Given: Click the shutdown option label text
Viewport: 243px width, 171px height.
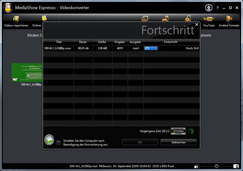Looking at the screenshot, I should pyautogui.click(x=85, y=143).
